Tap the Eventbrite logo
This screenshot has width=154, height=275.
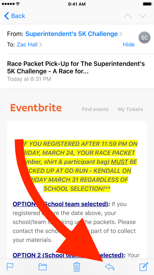point(36,108)
